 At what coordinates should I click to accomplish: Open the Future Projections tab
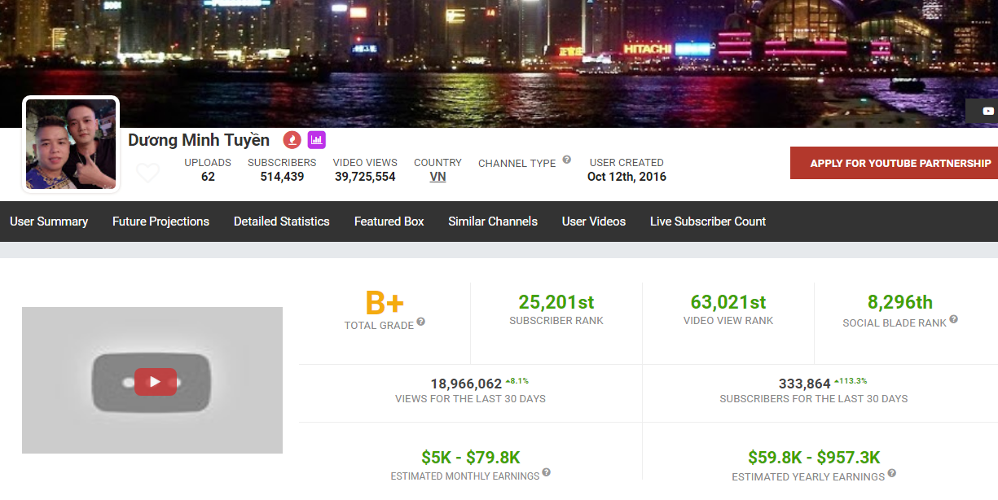160,221
